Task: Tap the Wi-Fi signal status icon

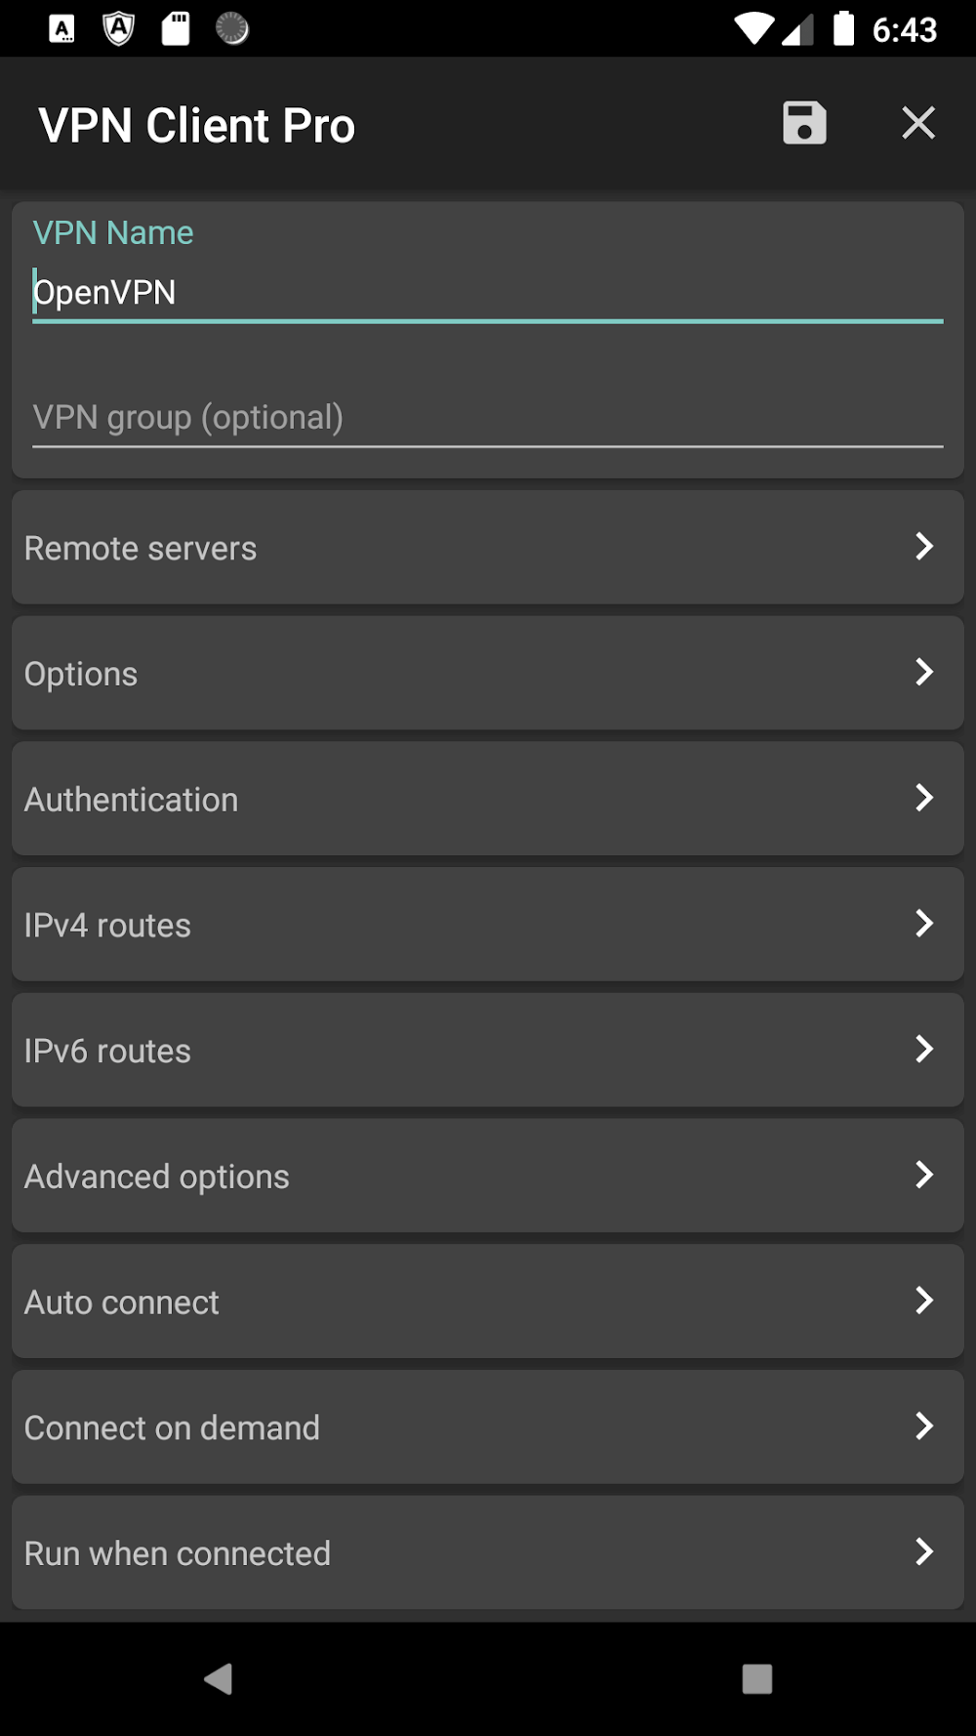Action: (x=753, y=29)
